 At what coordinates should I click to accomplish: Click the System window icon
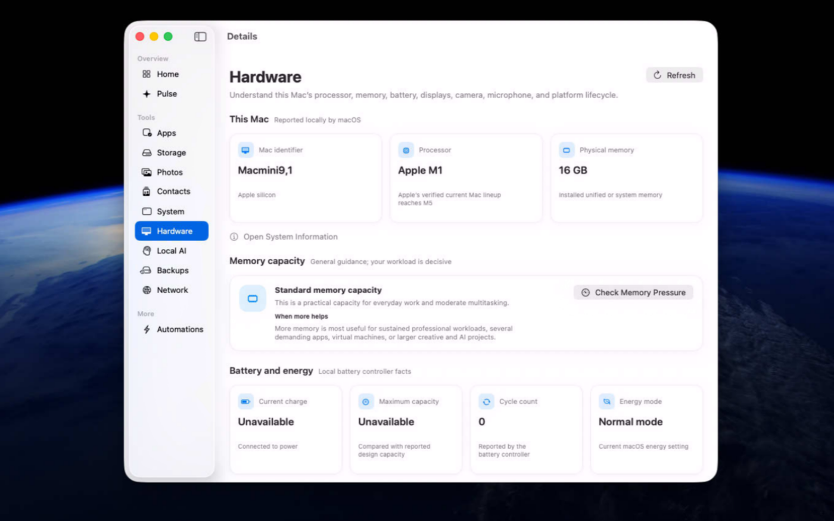pyautogui.click(x=147, y=211)
